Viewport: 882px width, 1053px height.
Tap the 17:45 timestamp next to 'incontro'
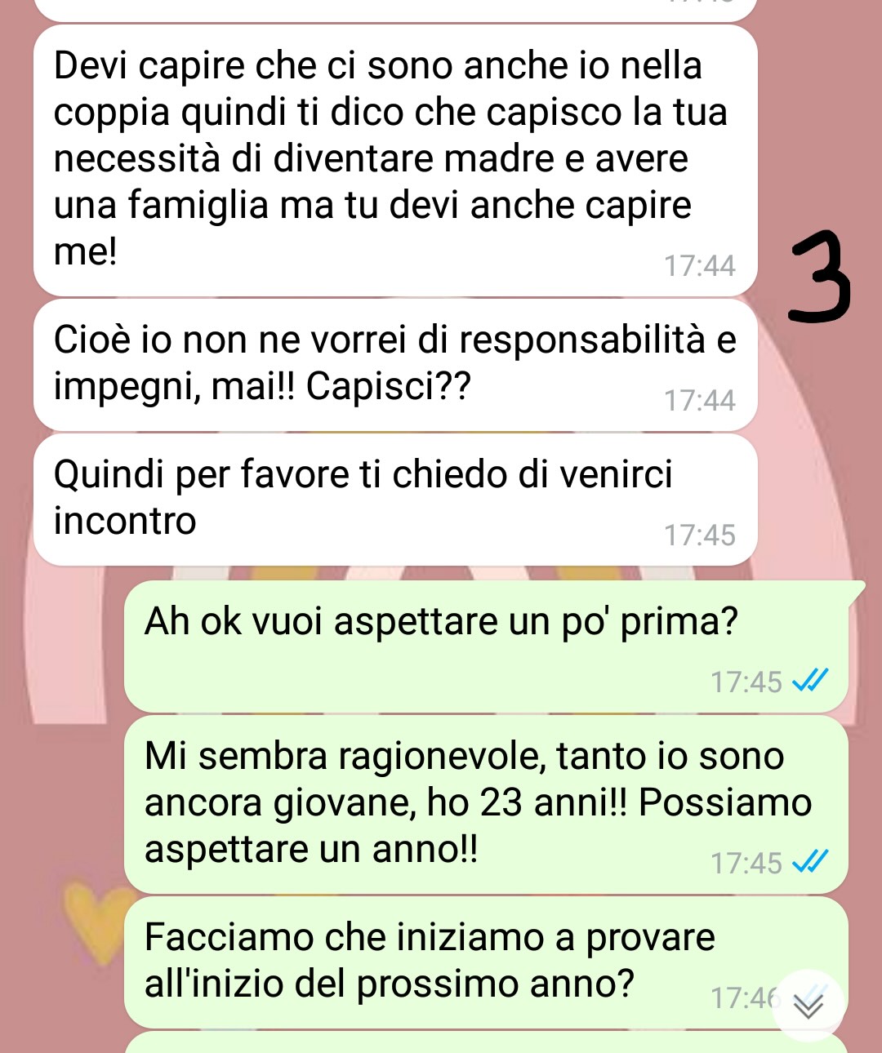pyautogui.click(x=699, y=535)
